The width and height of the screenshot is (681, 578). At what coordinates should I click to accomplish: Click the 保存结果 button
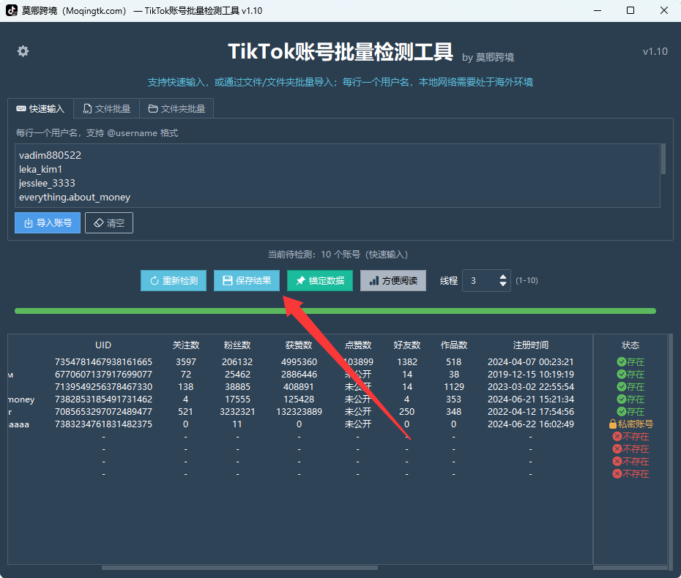[x=247, y=281]
